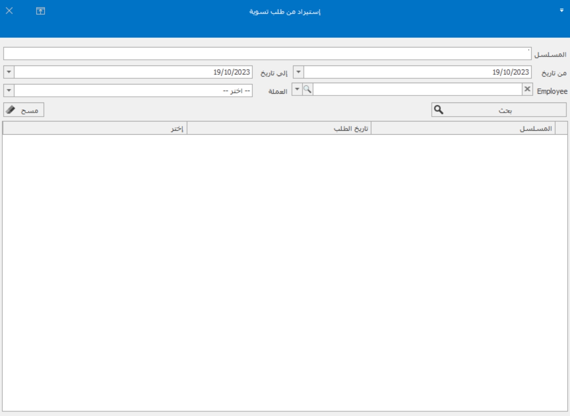570x416 pixels.
Task: Click the magnifier lookup icon beside Employee field
Action: point(307,89)
